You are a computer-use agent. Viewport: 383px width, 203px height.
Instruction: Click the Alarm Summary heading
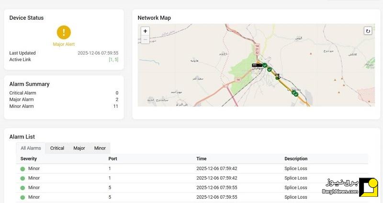click(x=29, y=84)
